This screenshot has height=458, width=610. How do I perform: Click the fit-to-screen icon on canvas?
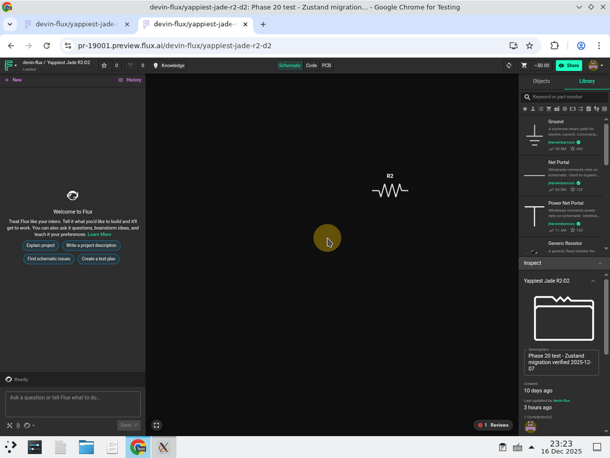point(156,425)
